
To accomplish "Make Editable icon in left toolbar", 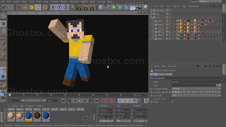I will pos(3,15).
